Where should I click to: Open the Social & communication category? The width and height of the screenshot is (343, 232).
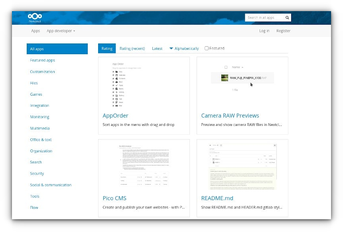click(x=51, y=185)
